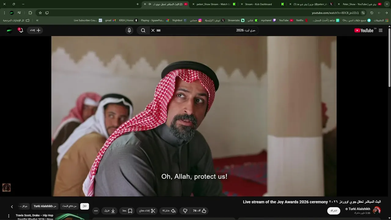Select the 'الكل' filter chip
Viewport: 391px width, 220px height.
85,206
